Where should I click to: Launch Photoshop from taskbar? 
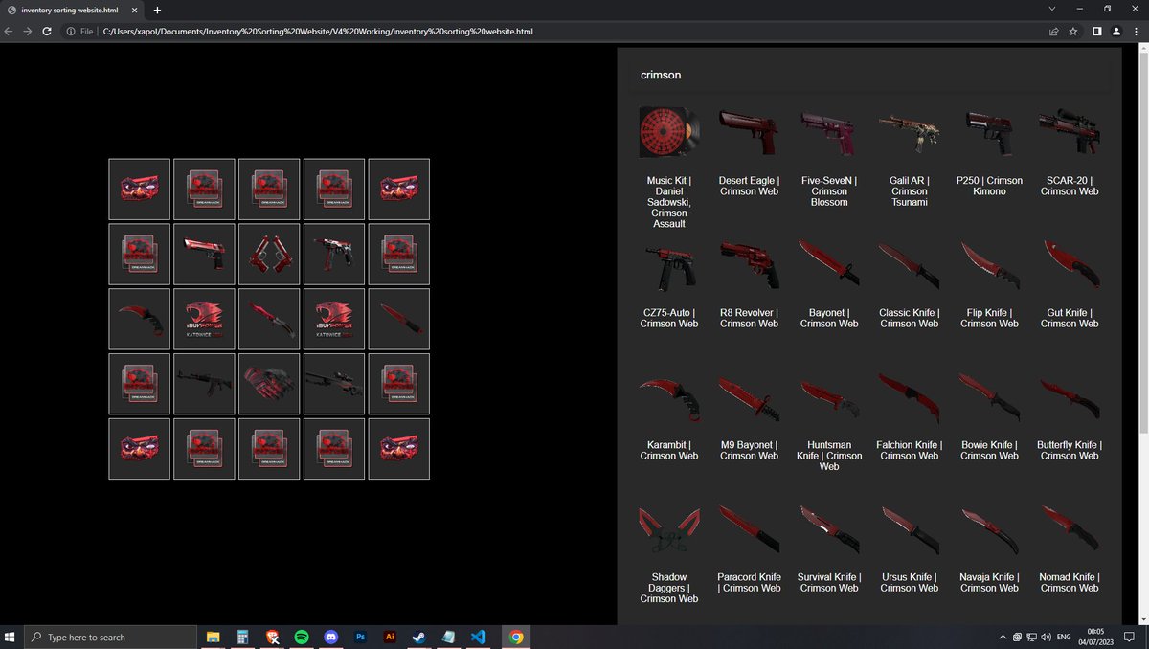point(361,637)
